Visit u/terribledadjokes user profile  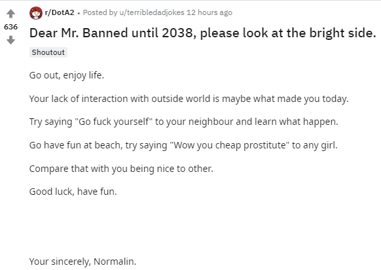(x=152, y=12)
